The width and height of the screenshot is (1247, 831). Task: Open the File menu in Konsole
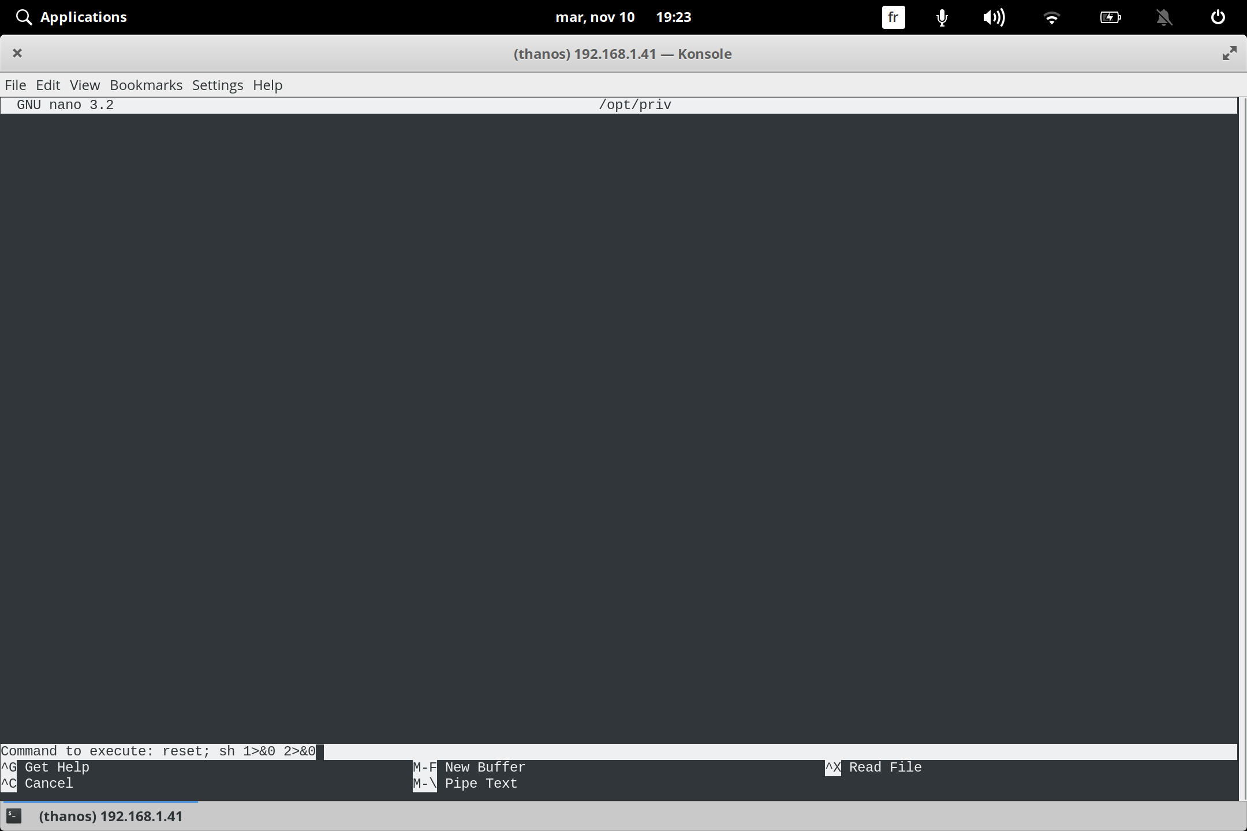coord(15,85)
